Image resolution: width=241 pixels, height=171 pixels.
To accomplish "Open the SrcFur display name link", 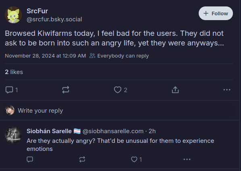I will (37, 11).
